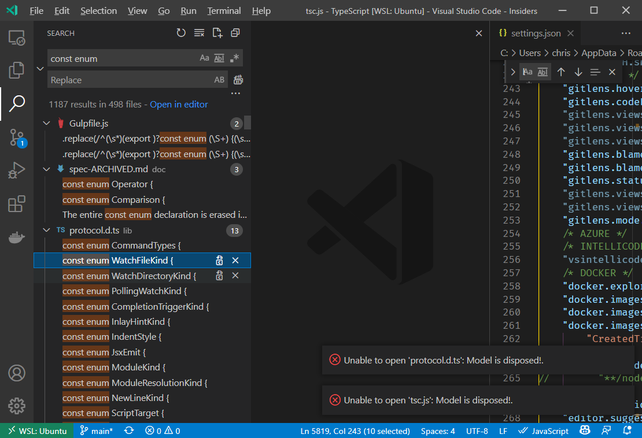This screenshot has width=642, height=438.
Task: Open Run and Debug sidebar view
Action: click(x=16, y=169)
